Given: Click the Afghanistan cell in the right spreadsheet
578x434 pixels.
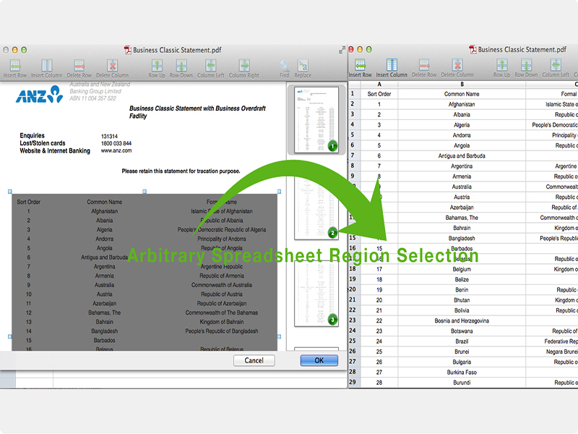Looking at the screenshot, I should point(461,104).
